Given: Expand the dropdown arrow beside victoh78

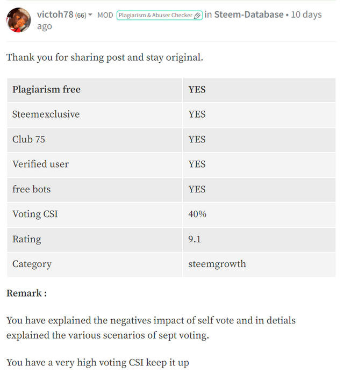Looking at the screenshot, I should [x=90, y=15].
